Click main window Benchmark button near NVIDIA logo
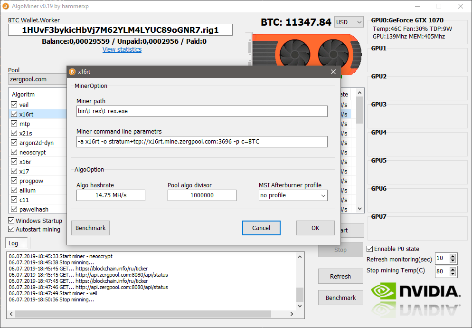The image size is (472, 328). click(340, 298)
